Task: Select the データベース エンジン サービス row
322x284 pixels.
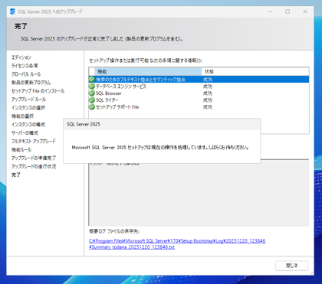Action: [199, 87]
